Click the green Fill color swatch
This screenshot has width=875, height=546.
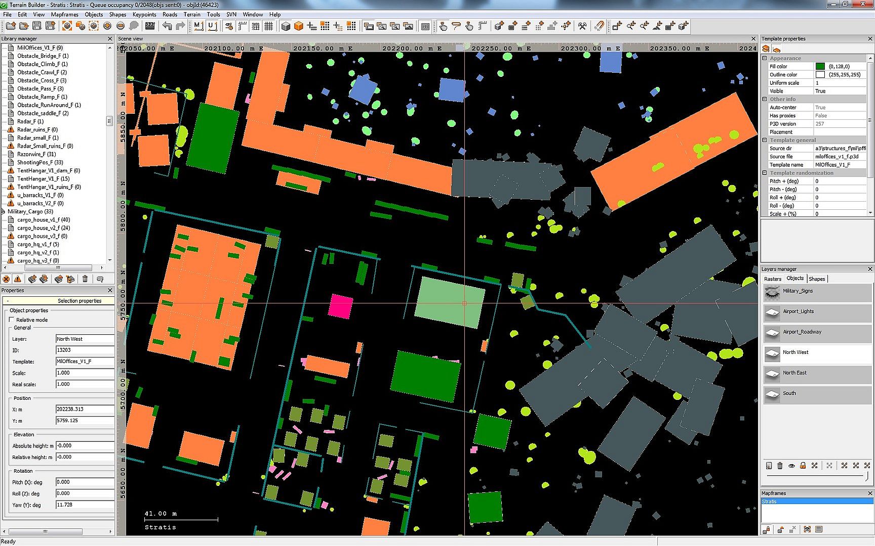(820, 66)
